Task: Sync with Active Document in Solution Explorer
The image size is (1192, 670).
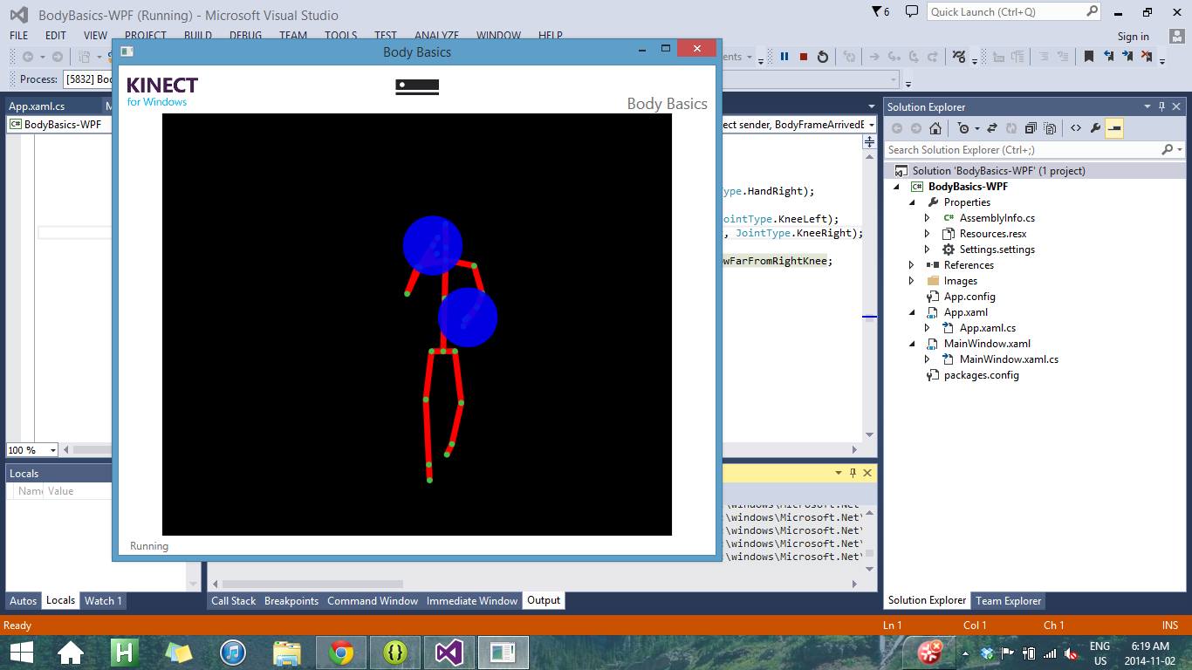Action: pos(992,128)
